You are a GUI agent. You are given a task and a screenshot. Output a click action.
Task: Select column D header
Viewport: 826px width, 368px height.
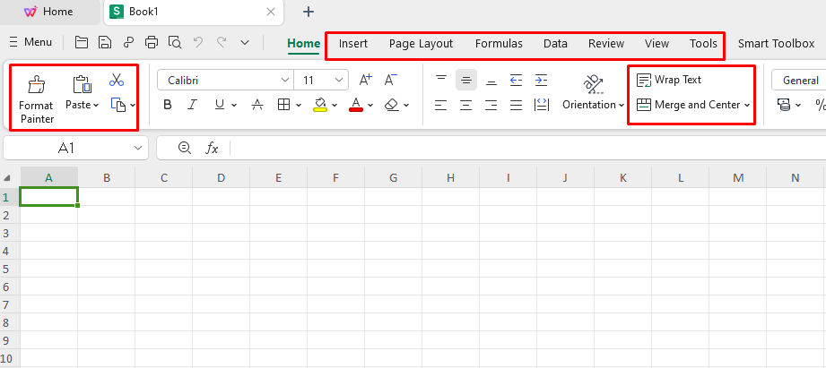(221, 178)
